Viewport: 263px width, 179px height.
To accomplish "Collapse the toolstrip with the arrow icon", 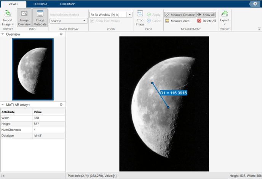I will tap(259, 29).
